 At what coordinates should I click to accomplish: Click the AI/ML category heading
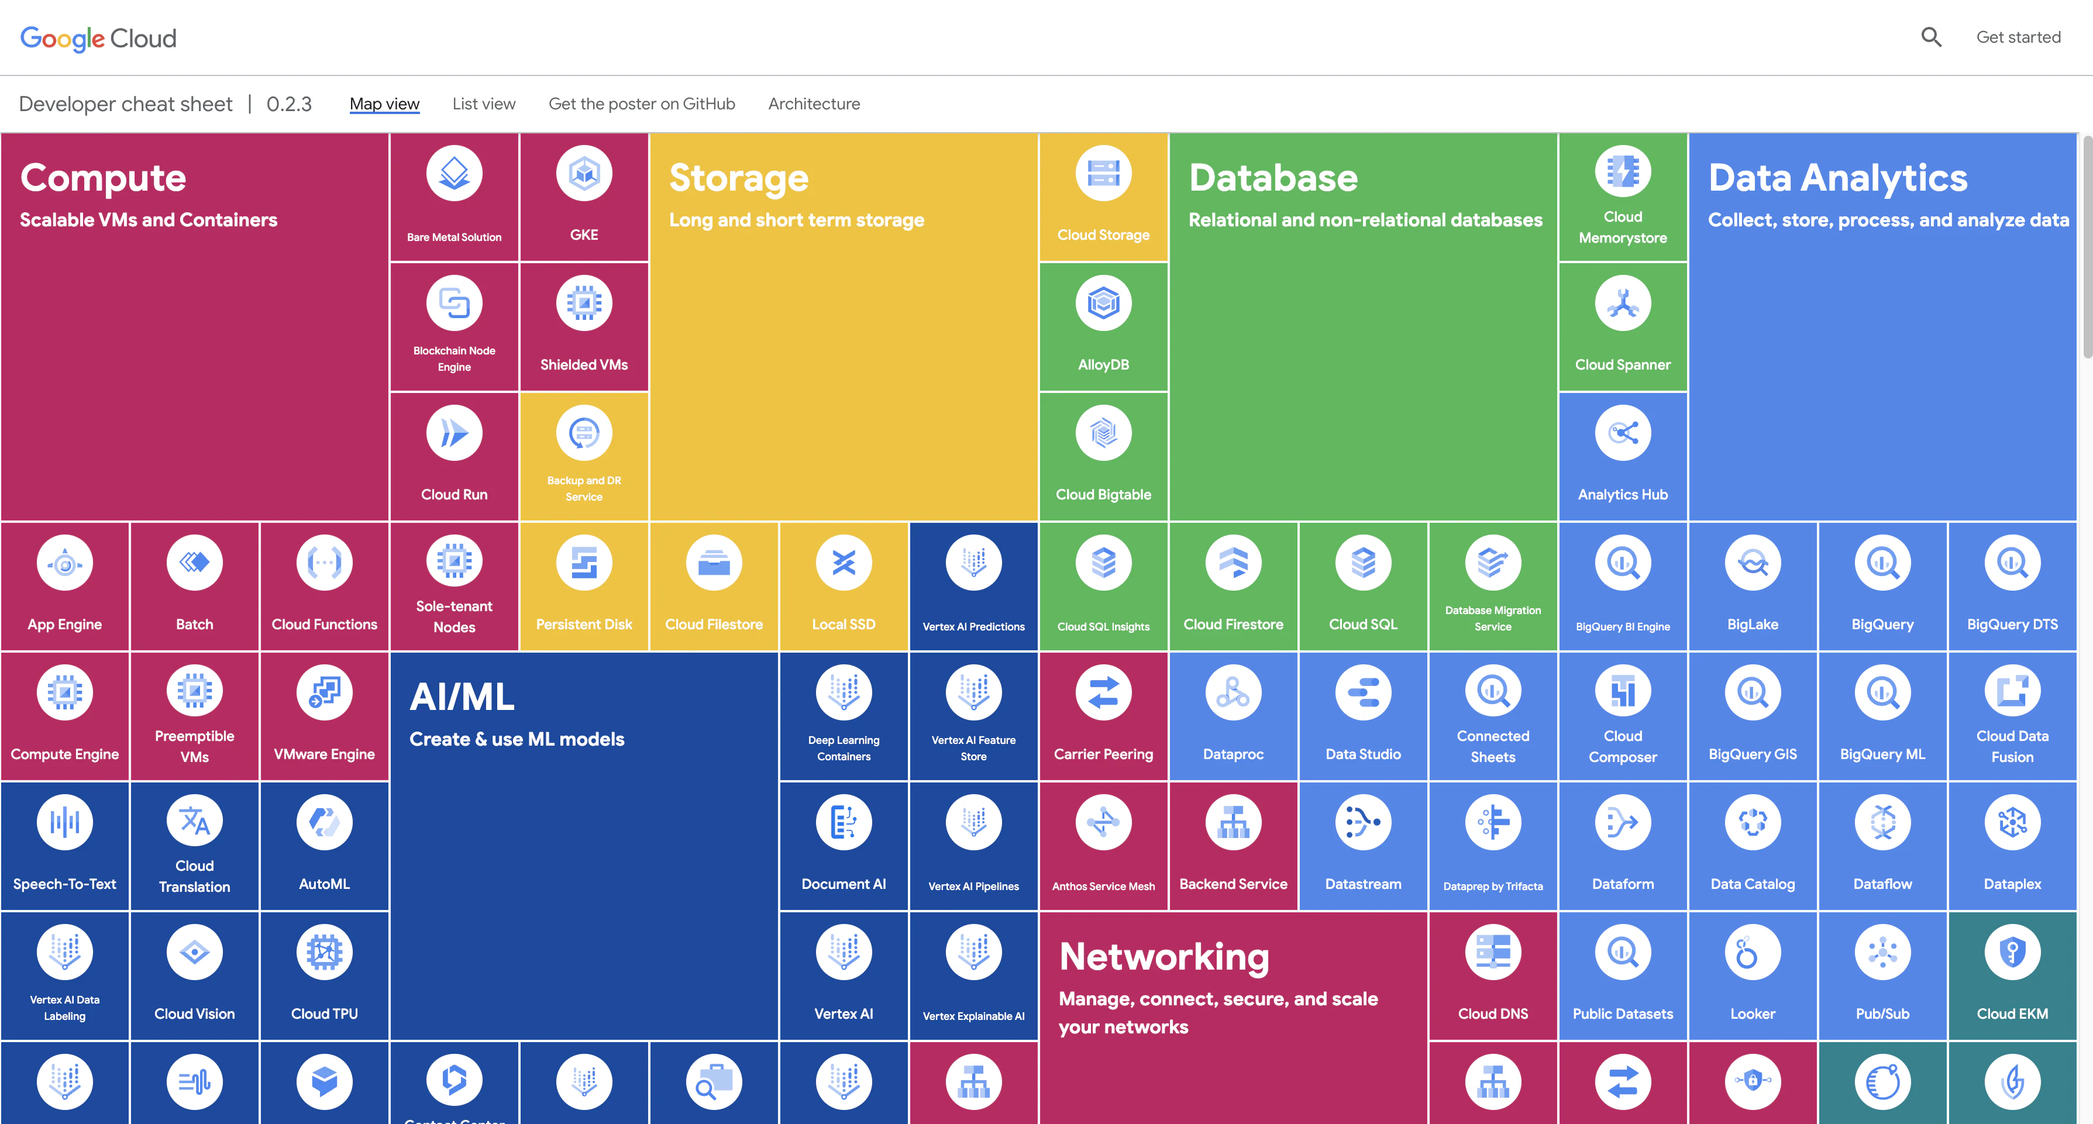pos(462,697)
